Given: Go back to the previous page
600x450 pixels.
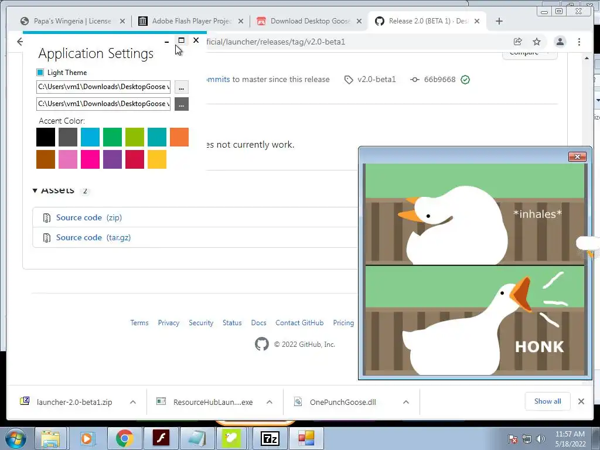Looking at the screenshot, I should pyautogui.click(x=20, y=42).
